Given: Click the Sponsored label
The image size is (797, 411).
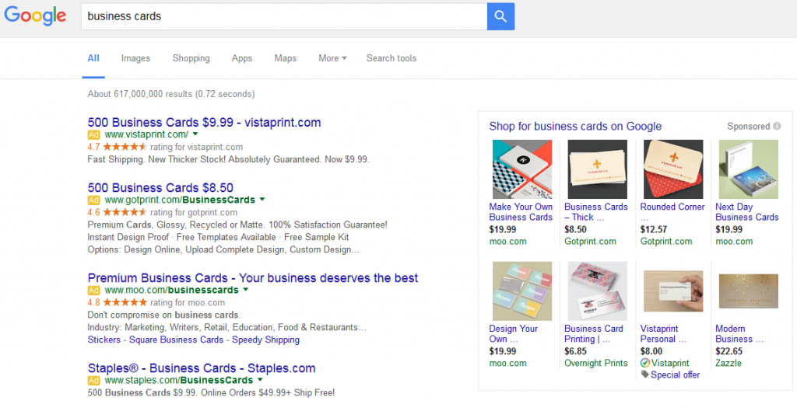Looking at the screenshot, I should (748, 127).
